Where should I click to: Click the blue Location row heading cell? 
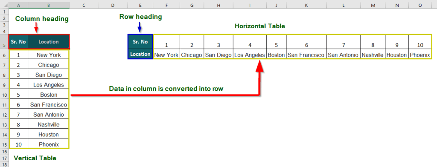[140, 54]
